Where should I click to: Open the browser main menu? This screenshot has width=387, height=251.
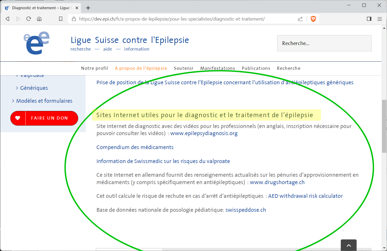tap(380, 19)
